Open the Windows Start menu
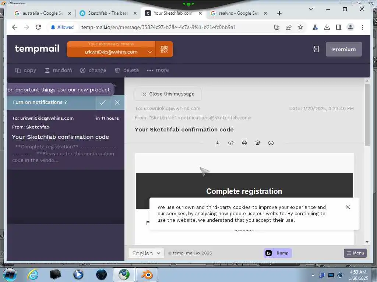The image size is (377, 282). pyautogui.click(x=10, y=275)
